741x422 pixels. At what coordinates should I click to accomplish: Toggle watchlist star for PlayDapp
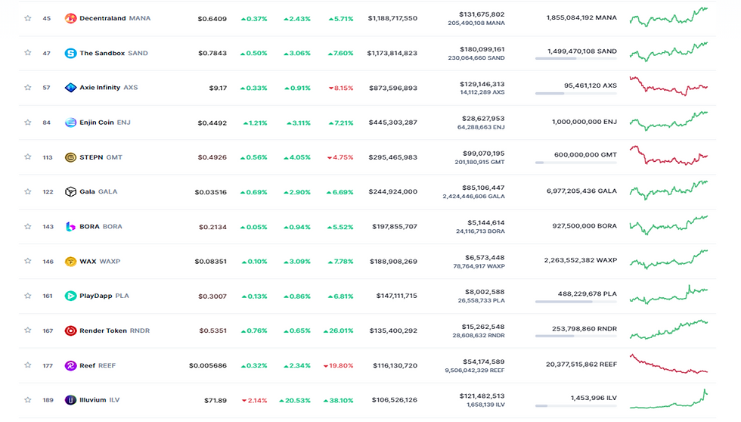28,296
